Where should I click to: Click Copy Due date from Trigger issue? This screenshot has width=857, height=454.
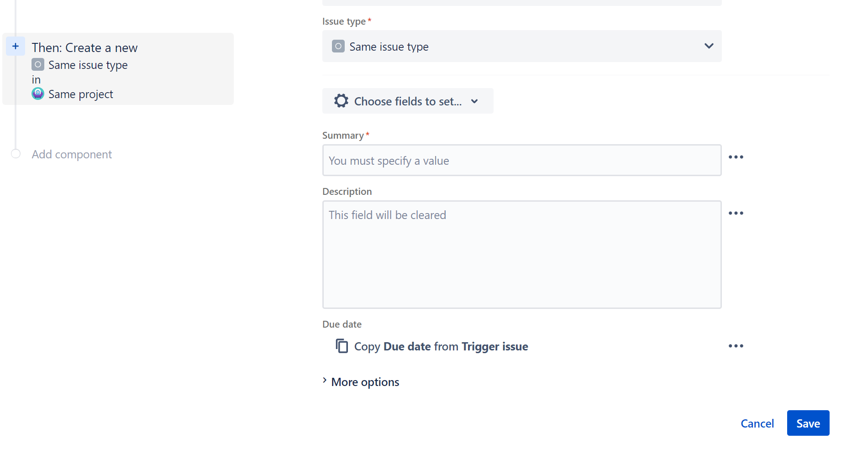coord(441,346)
